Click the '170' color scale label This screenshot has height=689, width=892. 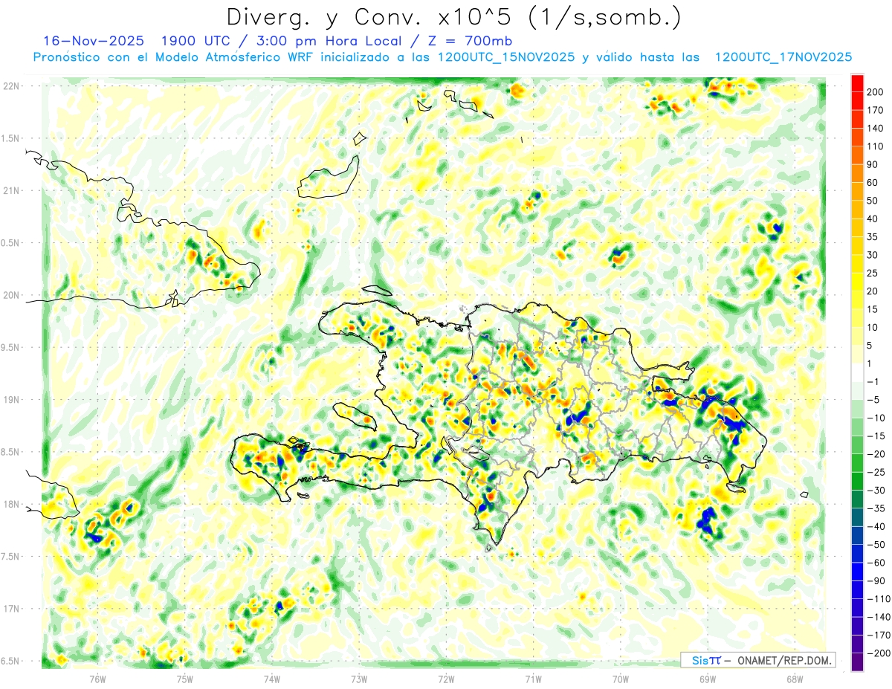pos(875,110)
